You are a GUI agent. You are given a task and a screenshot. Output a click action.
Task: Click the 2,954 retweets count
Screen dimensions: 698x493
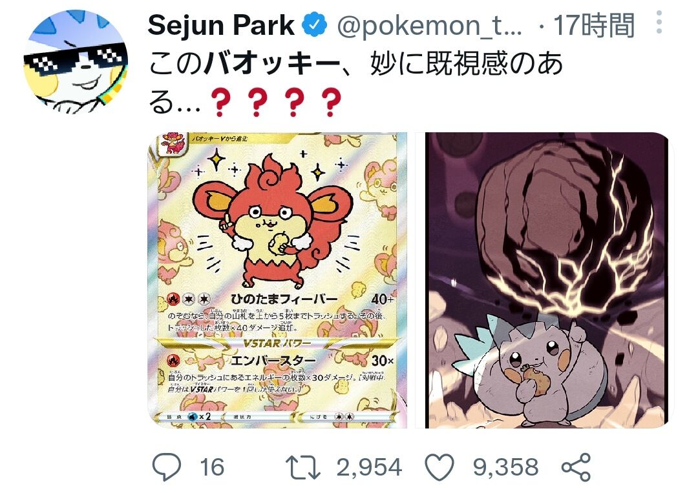(369, 467)
